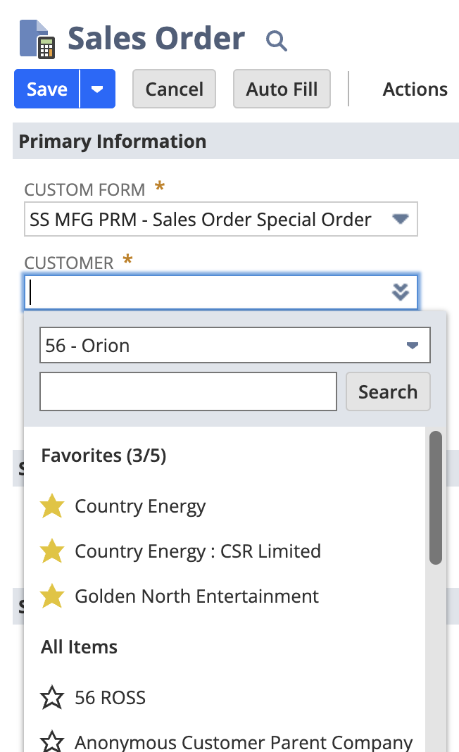459x752 pixels.
Task: Open the search magnifier beside Sales Order
Action: click(x=277, y=41)
